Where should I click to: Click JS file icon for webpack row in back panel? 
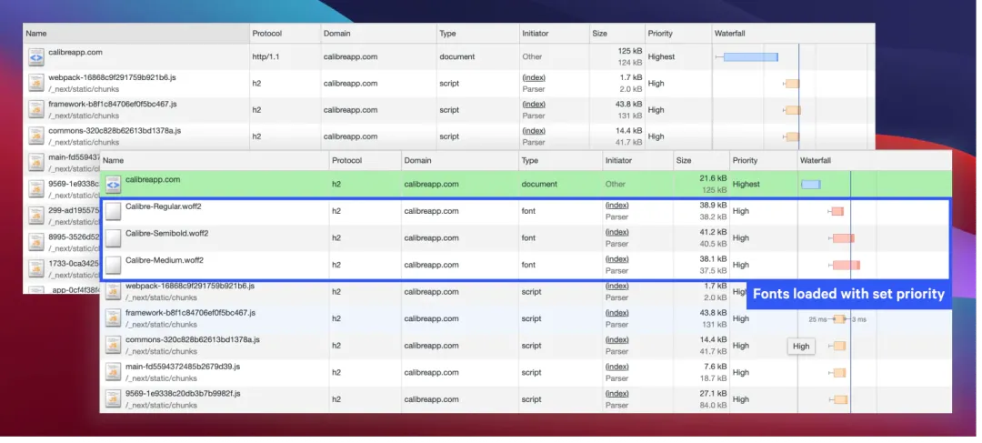click(x=35, y=84)
